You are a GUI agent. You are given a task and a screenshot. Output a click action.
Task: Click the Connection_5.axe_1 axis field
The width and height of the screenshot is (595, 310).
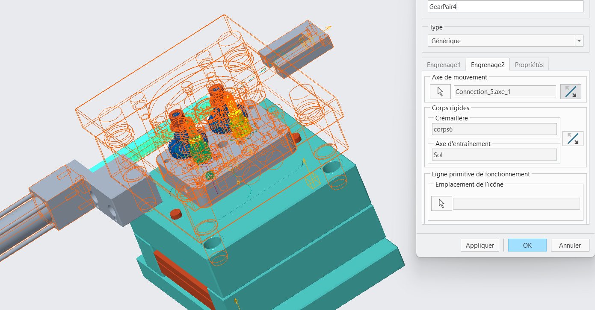[505, 91]
